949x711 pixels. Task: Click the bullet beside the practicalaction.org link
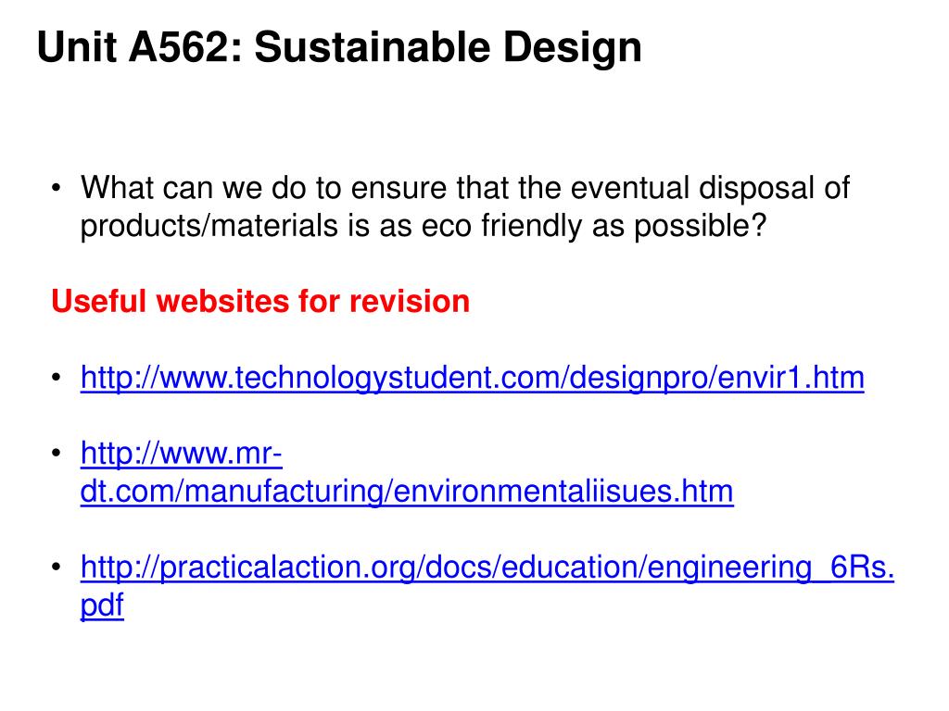pos(57,567)
